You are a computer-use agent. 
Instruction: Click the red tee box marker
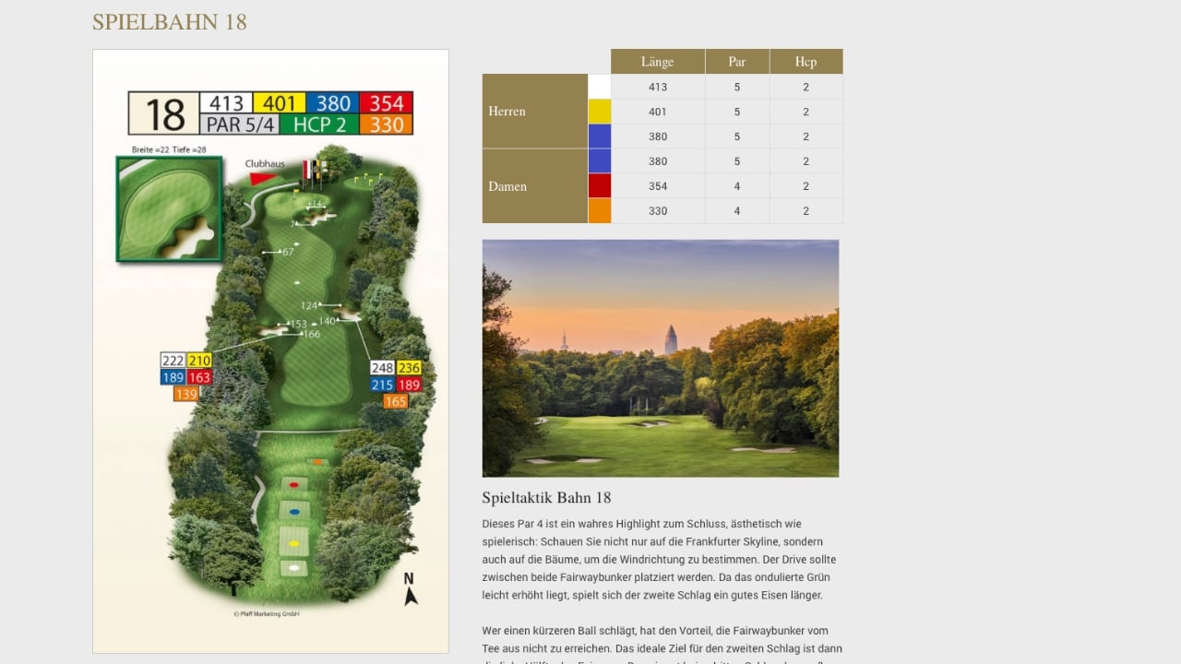click(294, 484)
